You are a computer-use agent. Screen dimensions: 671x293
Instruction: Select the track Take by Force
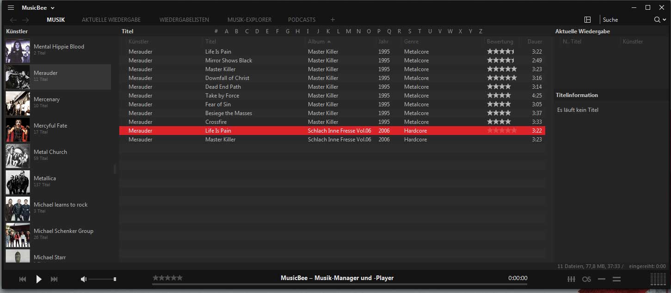tap(332, 96)
